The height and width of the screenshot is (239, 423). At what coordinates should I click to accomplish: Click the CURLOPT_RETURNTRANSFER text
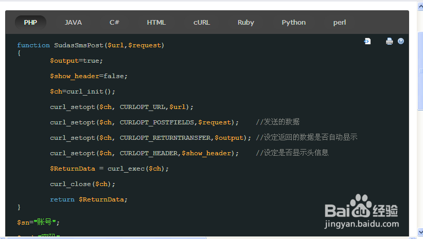coord(165,138)
